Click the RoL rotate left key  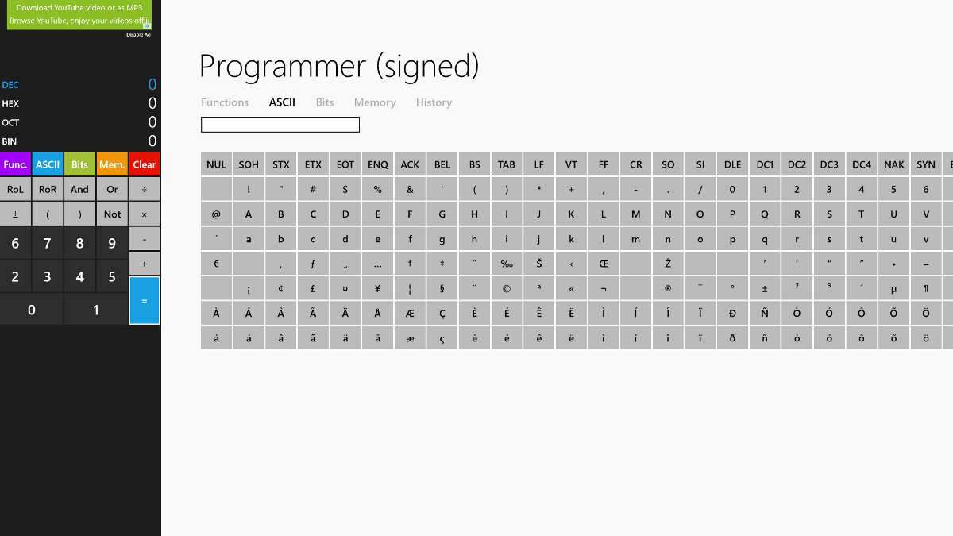coord(15,190)
